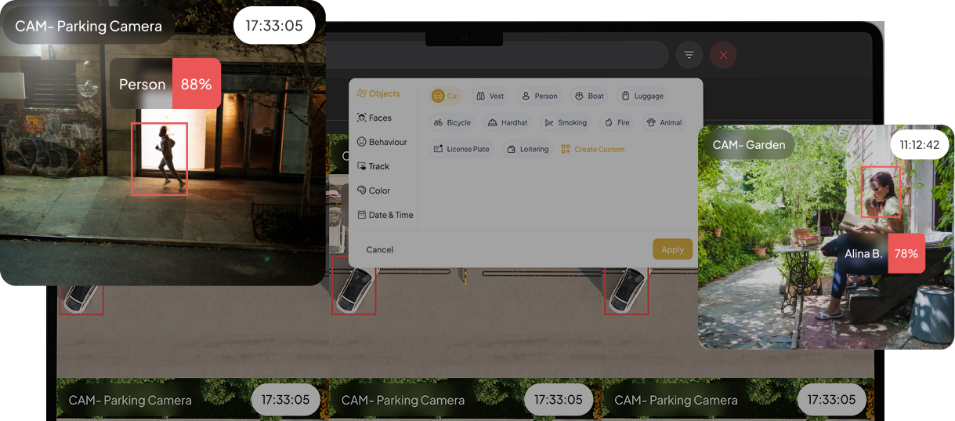955x421 pixels.
Task: Choose the Hardhat filter chip
Action: [508, 122]
